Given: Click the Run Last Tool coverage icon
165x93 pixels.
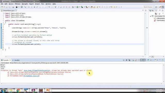Looking at the screenshot, I should point(82,7).
